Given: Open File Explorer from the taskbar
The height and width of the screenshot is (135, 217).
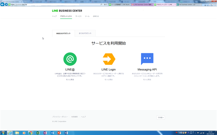Looking at the screenshot, I should pyautogui.click(x=17, y=133).
